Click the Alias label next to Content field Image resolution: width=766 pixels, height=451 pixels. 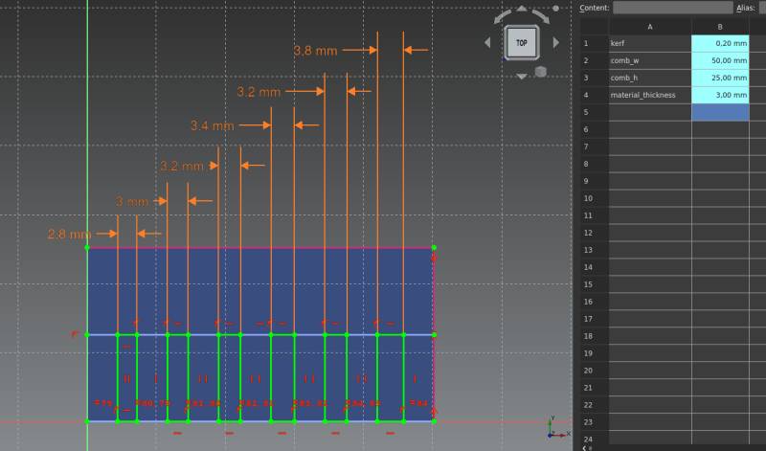point(745,8)
